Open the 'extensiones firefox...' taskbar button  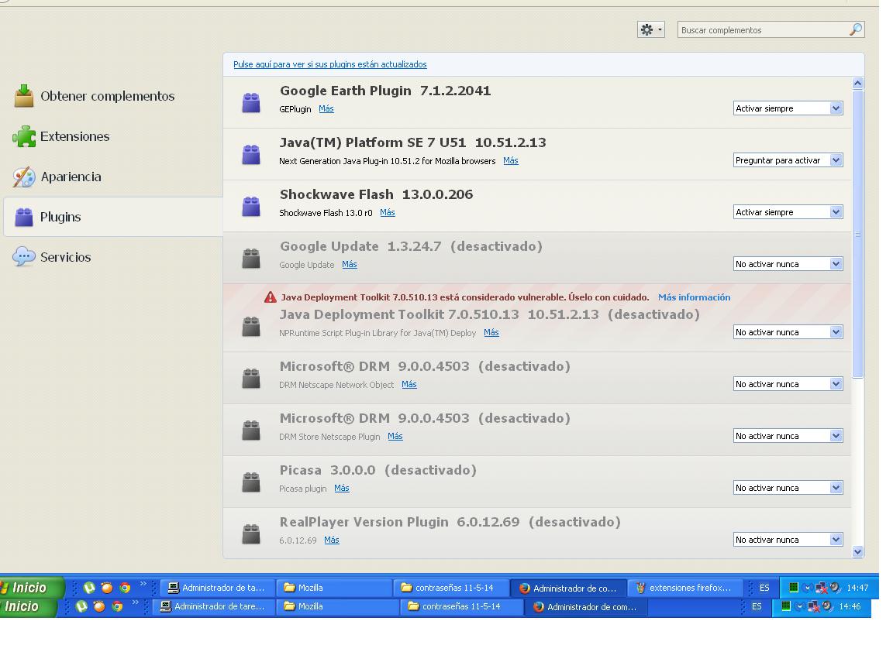pyautogui.click(x=684, y=588)
